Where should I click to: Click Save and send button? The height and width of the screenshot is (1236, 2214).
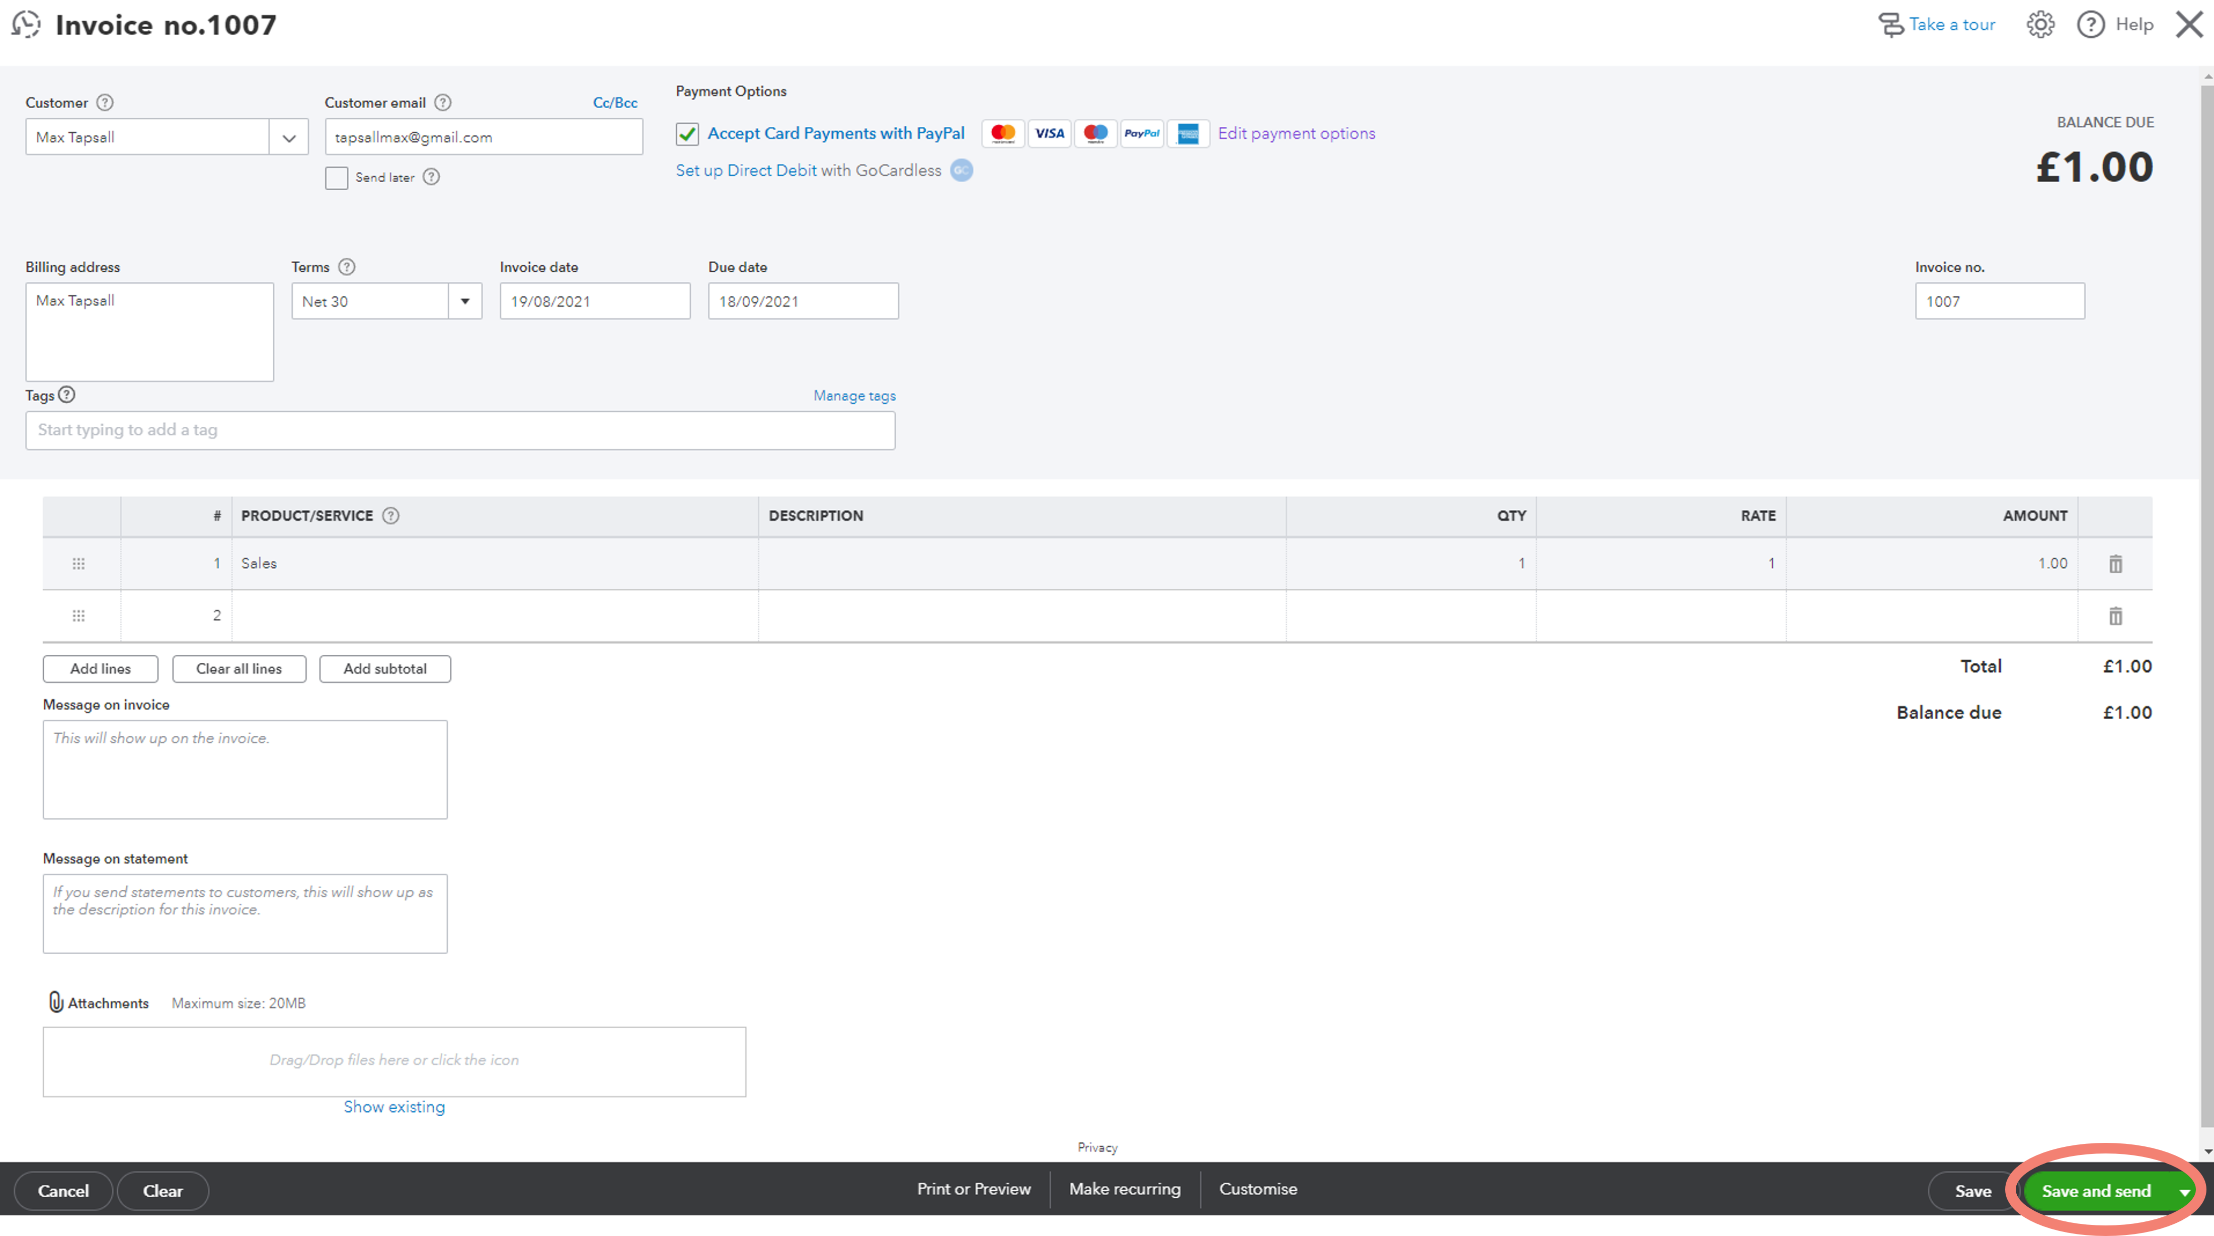coord(2095,1190)
